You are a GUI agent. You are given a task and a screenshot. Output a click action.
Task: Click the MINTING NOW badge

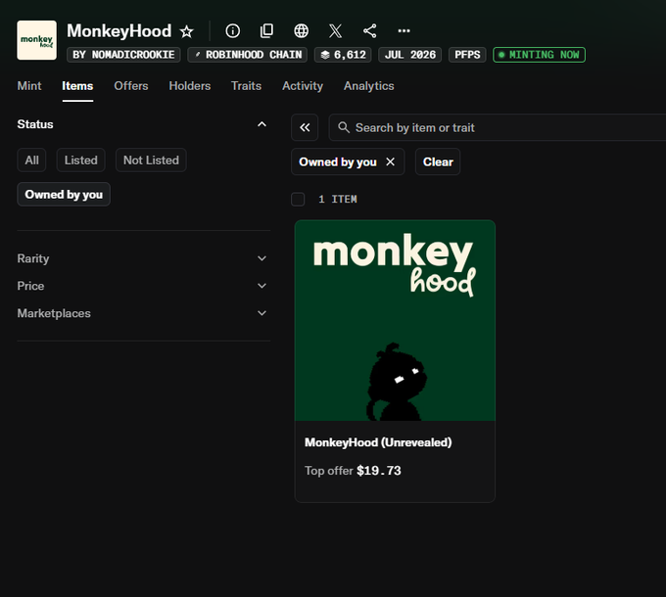click(x=539, y=55)
